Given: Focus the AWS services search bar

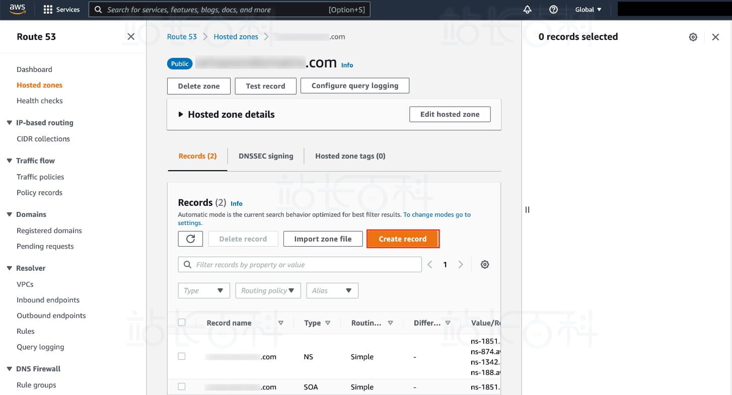Looking at the screenshot, I should tap(229, 10).
